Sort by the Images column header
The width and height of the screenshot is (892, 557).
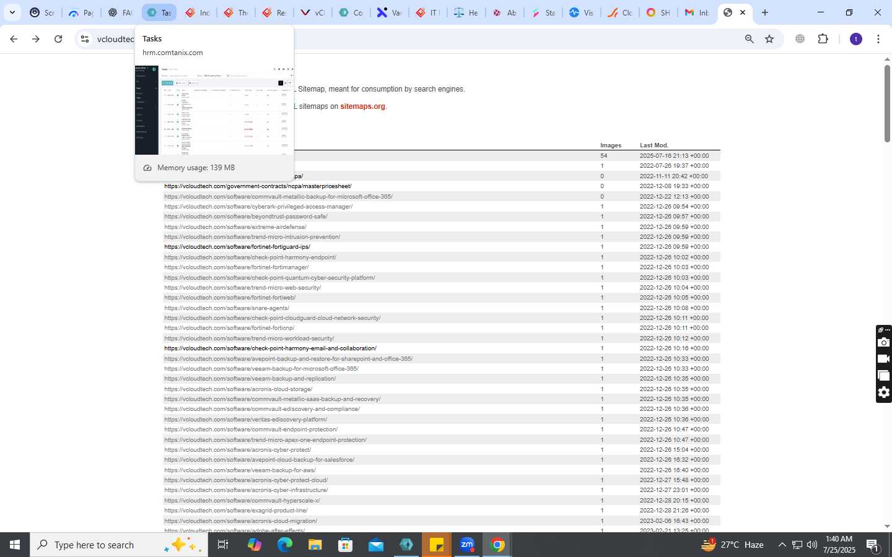(x=611, y=145)
